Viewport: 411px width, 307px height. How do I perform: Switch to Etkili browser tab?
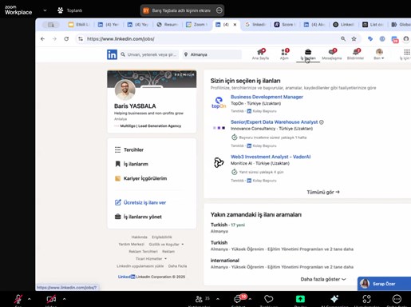(x=79, y=25)
